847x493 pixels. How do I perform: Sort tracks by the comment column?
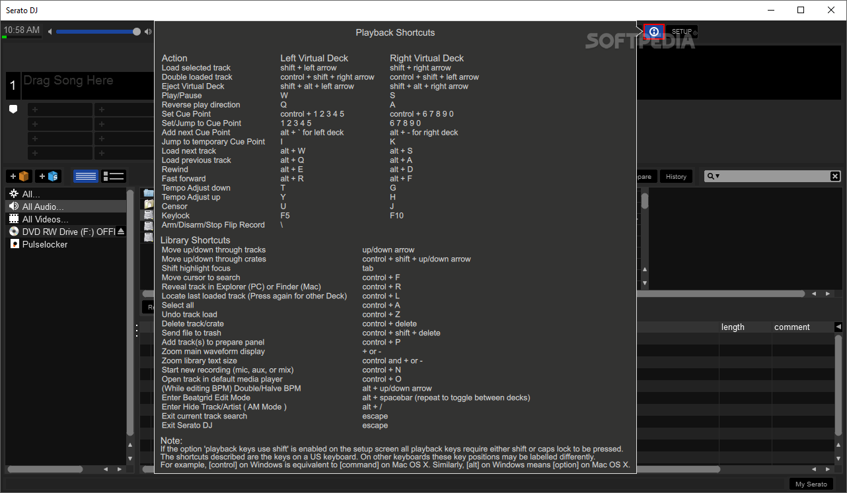(803, 327)
